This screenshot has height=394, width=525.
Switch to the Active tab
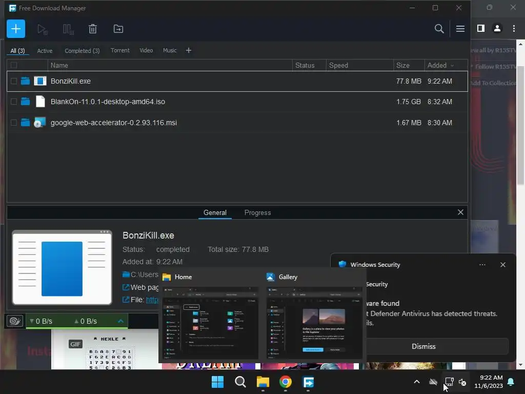45,51
